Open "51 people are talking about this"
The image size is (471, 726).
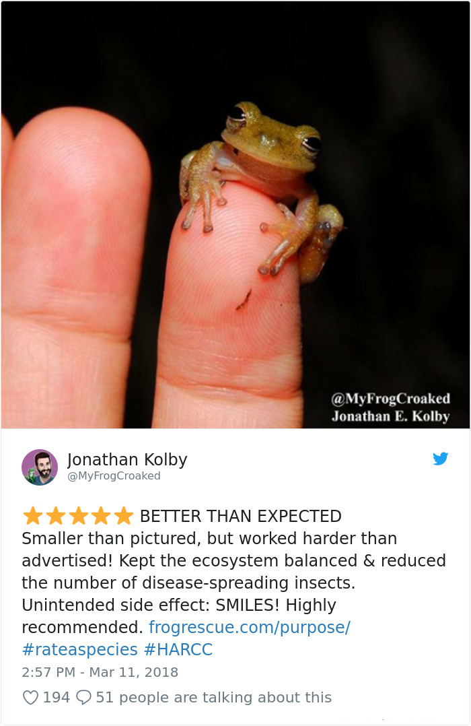(x=213, y=697)
